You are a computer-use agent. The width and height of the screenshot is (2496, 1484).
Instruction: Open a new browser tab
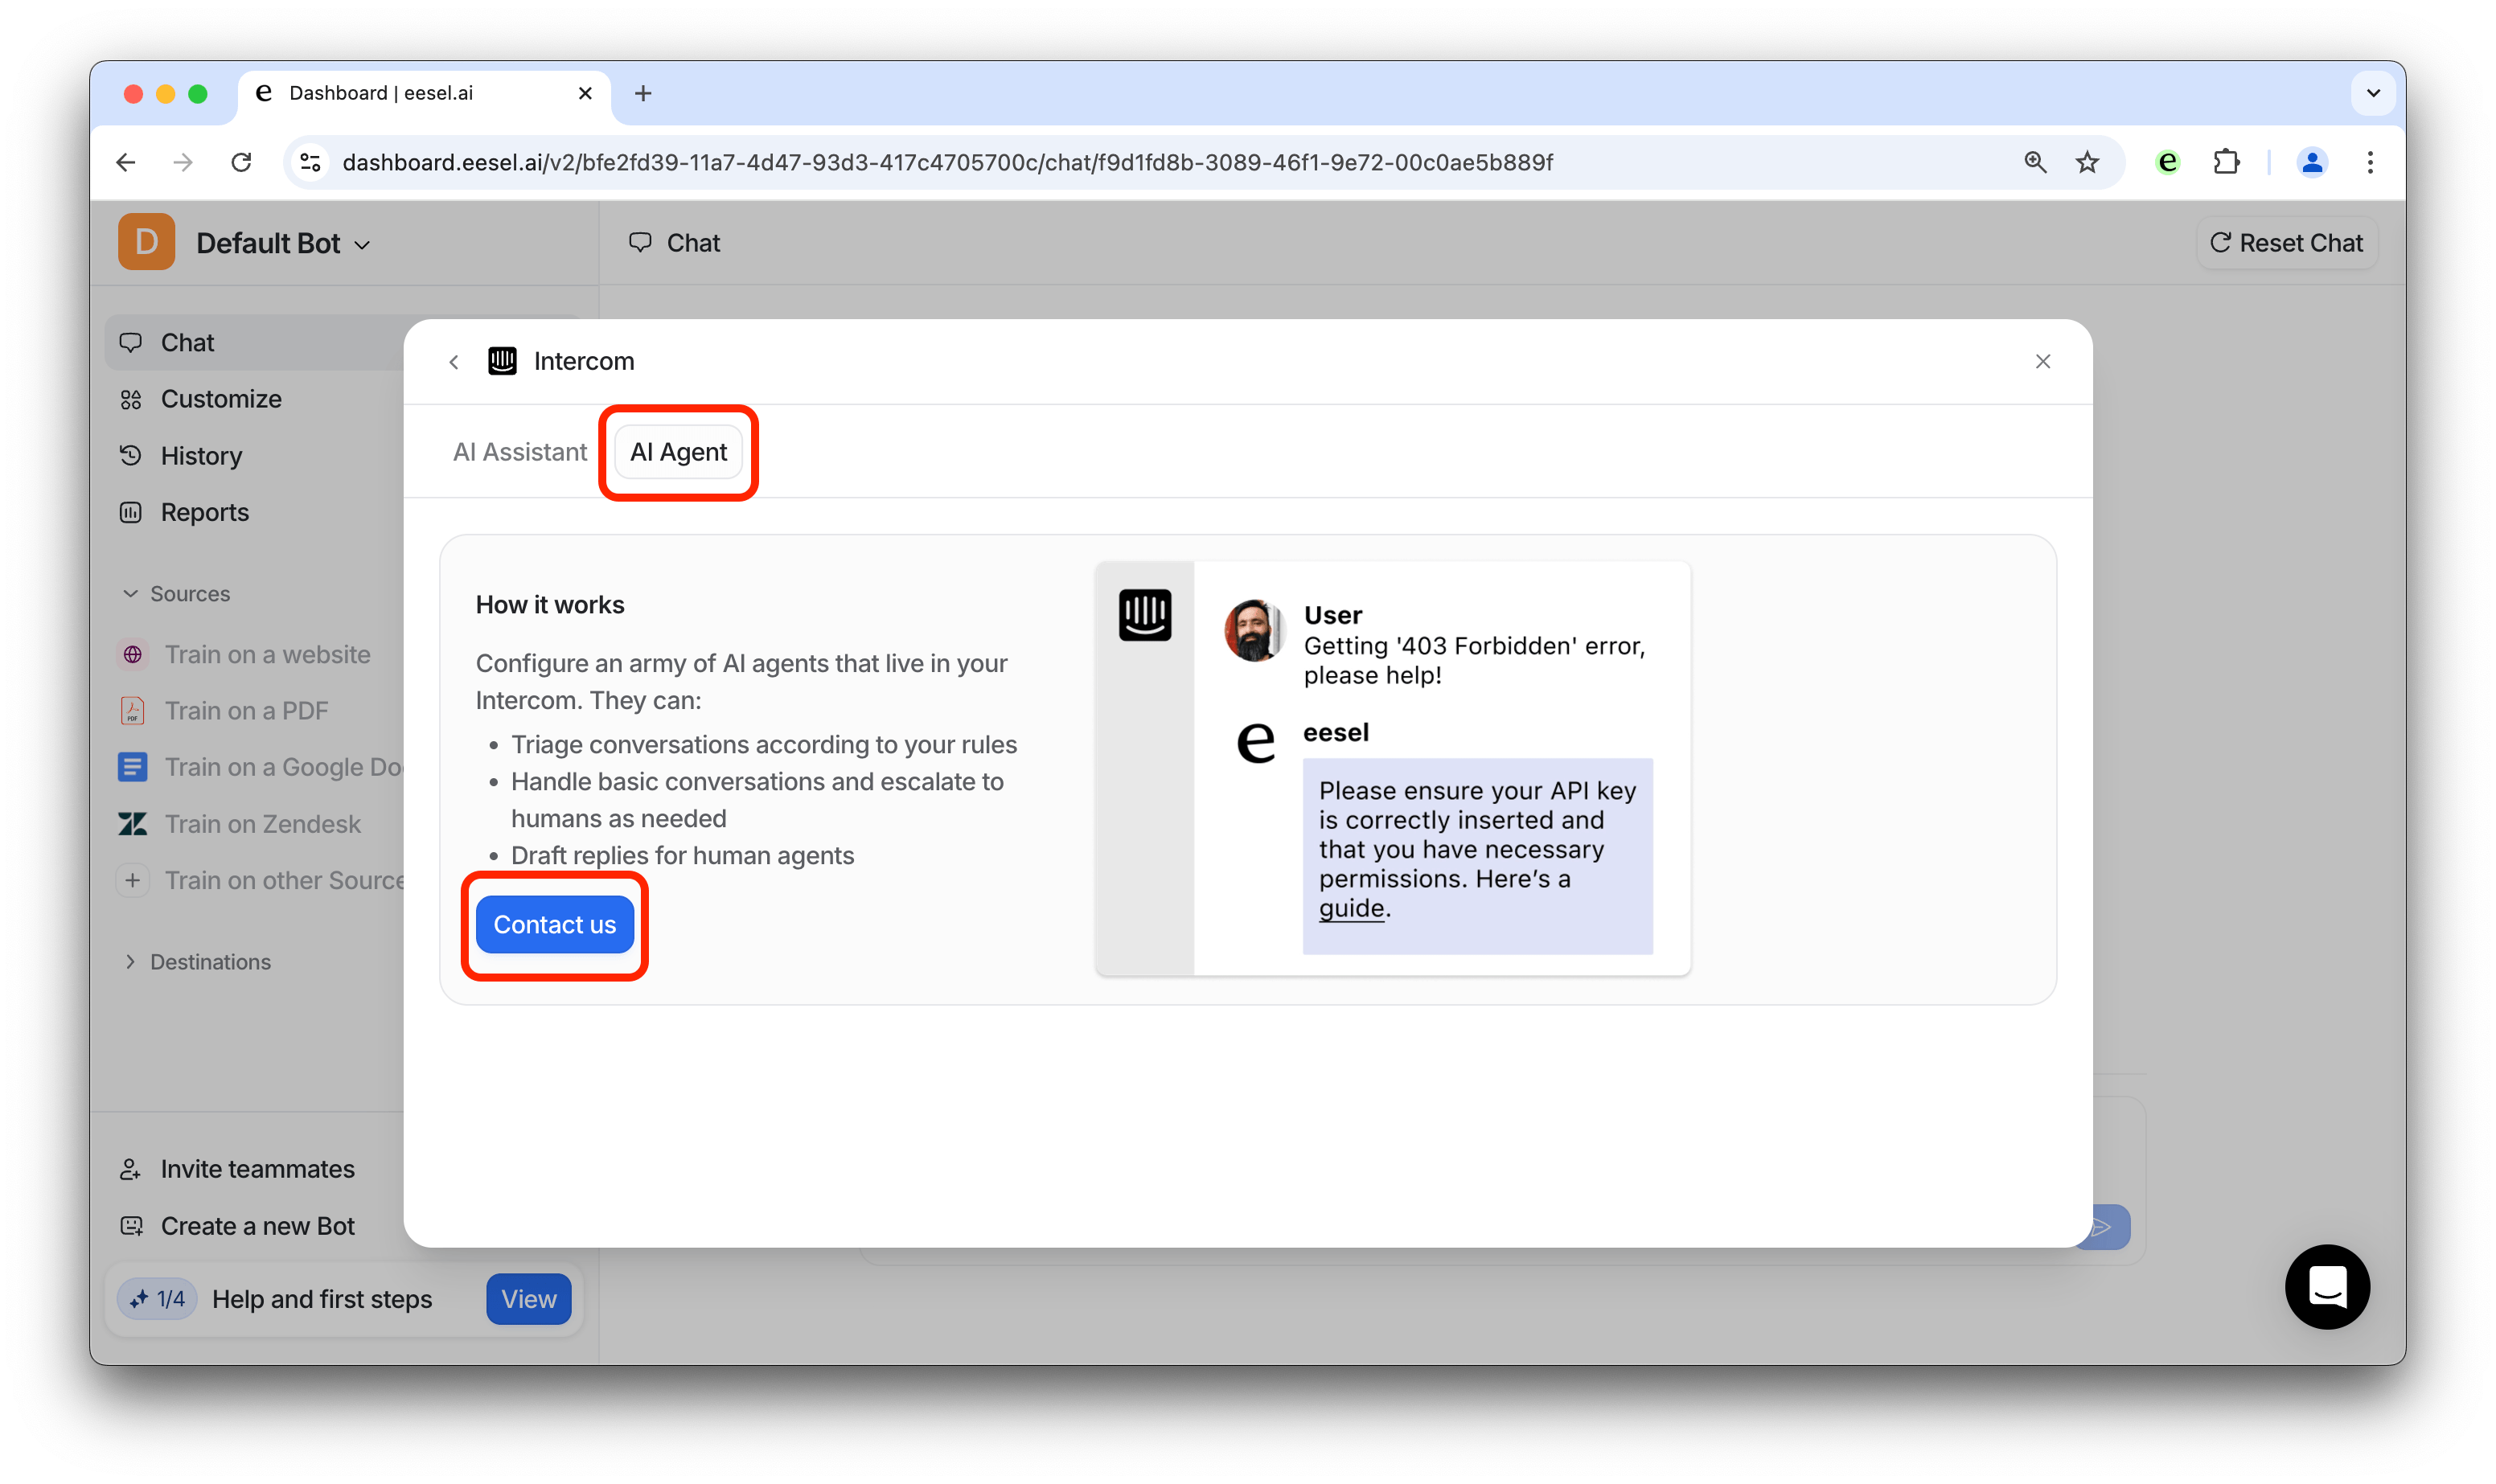643,93
